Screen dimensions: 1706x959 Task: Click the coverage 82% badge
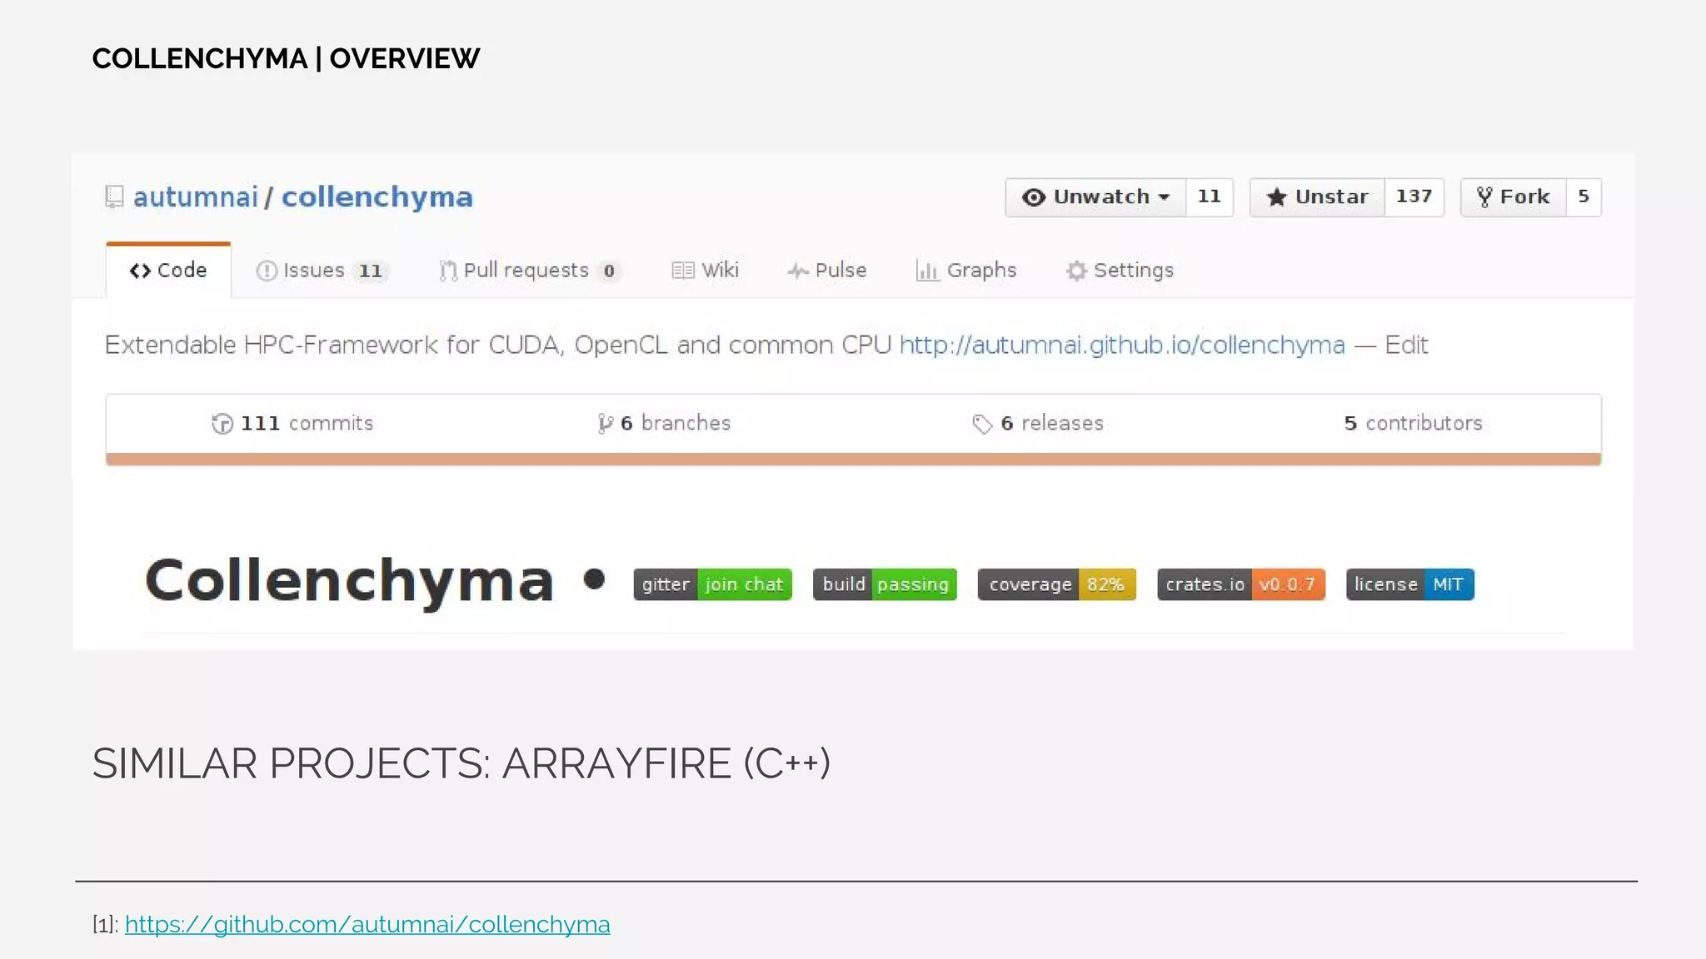[1056, 584]
